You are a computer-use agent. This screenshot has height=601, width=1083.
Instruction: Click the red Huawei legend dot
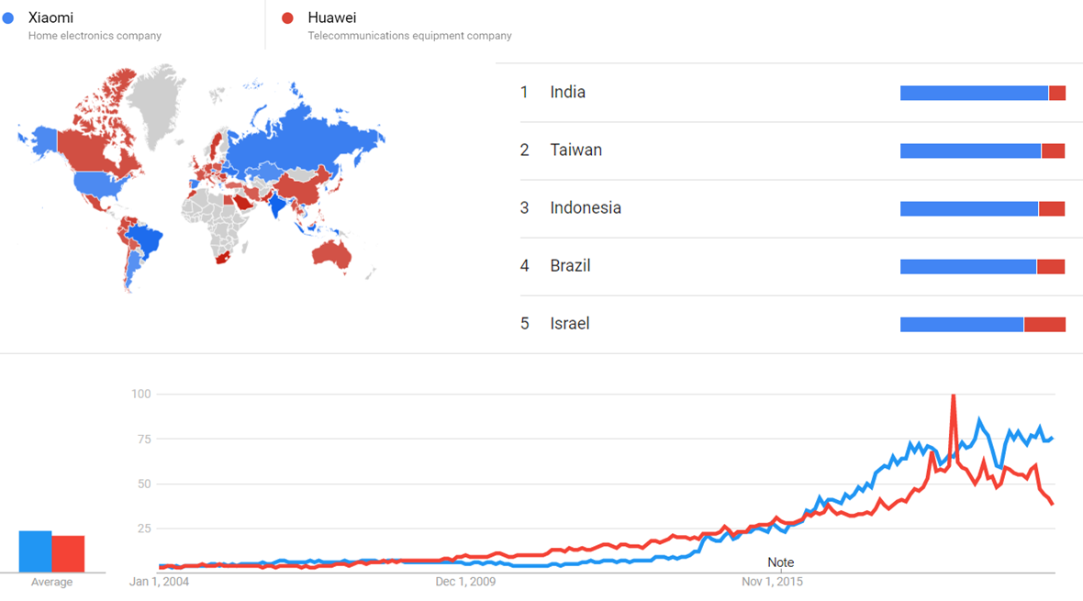[x=288, y=18]
